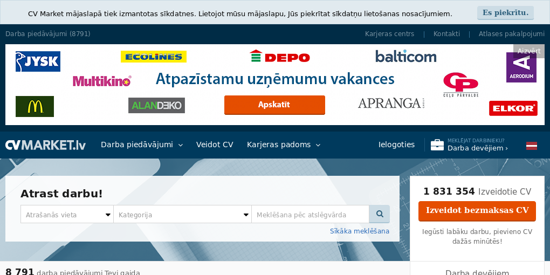The width and height of the screenshot is (550, 275).
Task: Open Darba piedāvājumi dropdown menu
Action: (142, 145)
